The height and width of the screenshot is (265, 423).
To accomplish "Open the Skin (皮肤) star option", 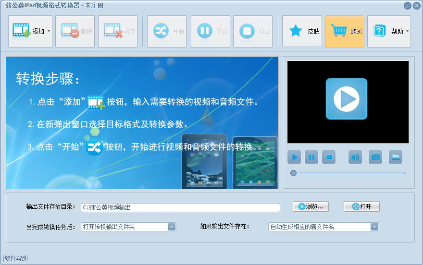I will click(x=302, y=31).
